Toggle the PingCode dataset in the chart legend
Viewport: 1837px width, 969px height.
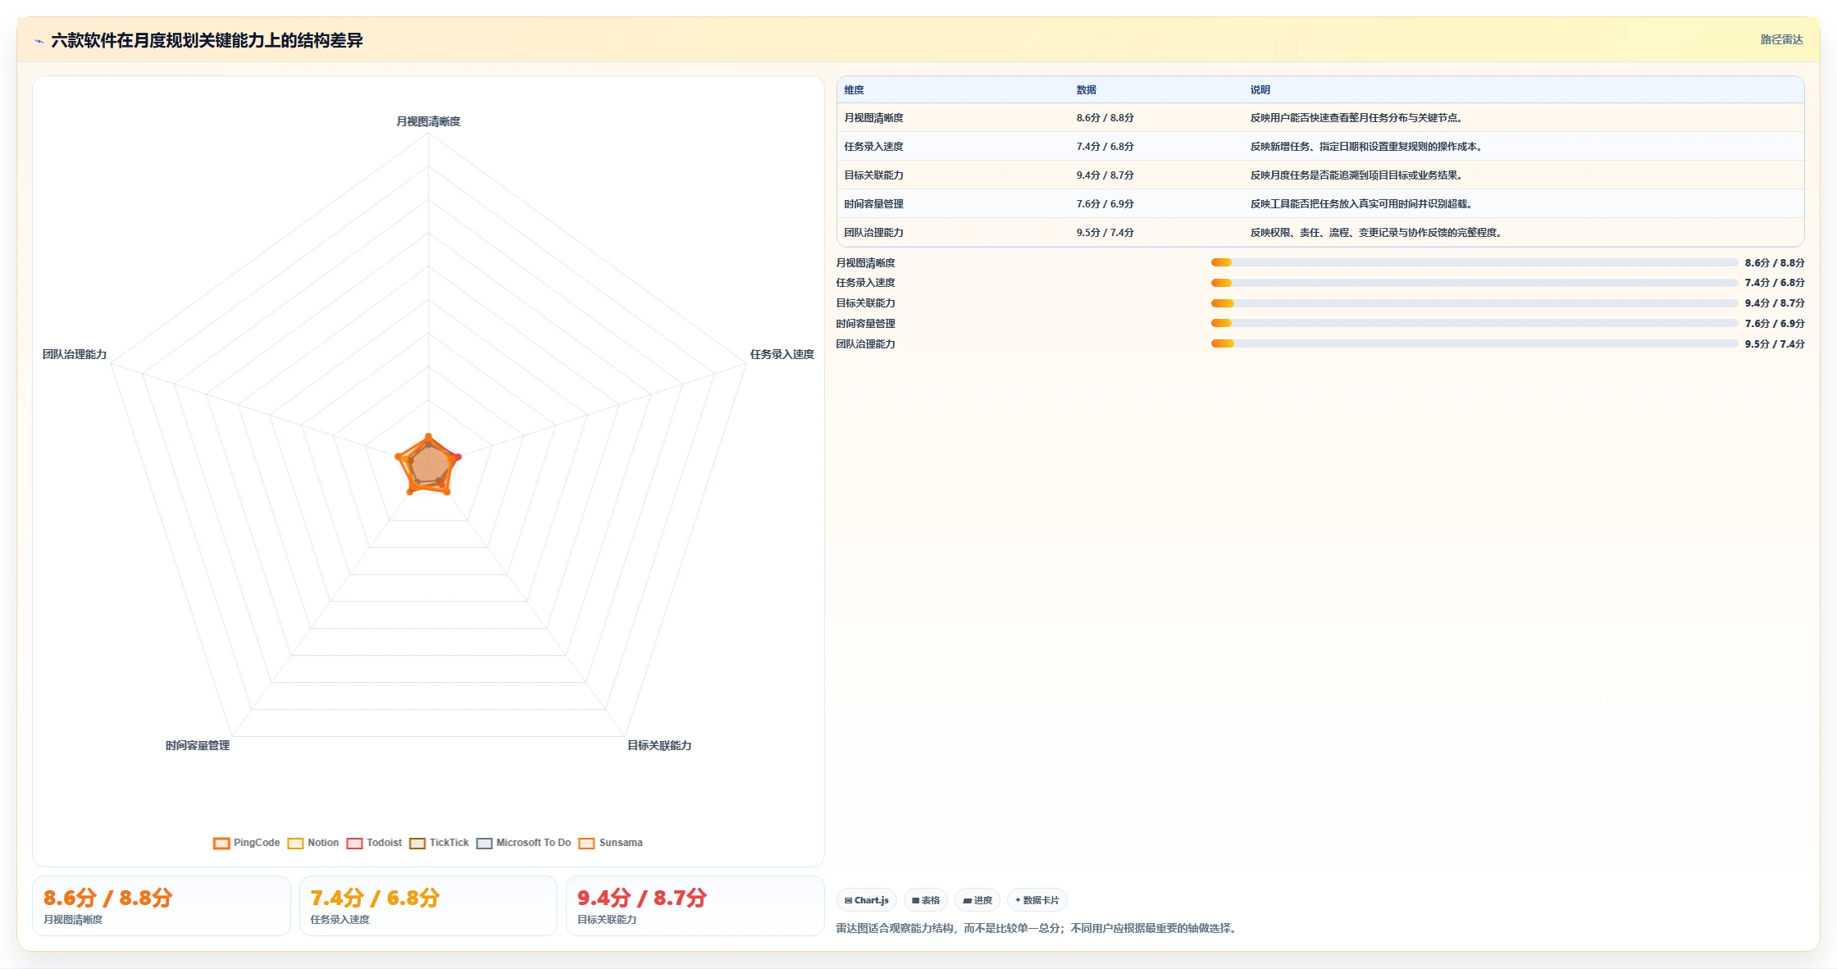[x=246, y=843]
